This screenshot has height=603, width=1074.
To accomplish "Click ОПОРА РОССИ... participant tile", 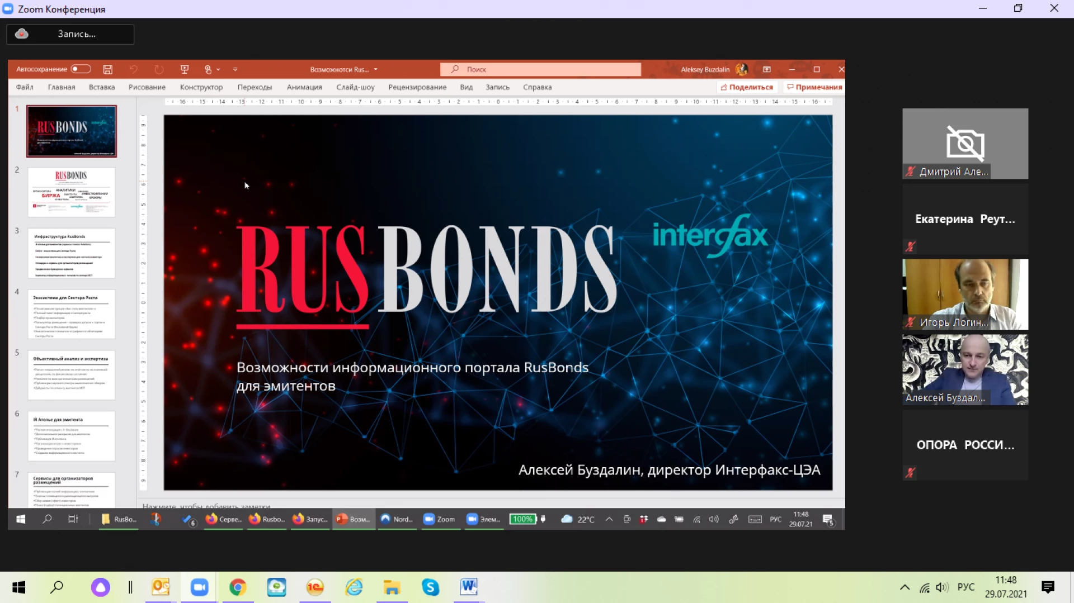I will pyautogui.click(x=965, y=445).
